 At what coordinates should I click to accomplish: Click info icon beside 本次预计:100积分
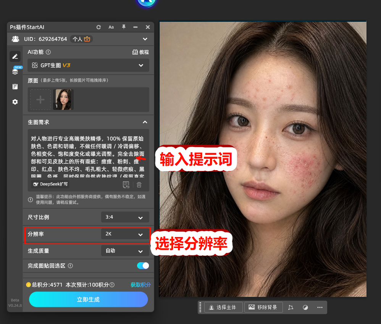[112, 285]
